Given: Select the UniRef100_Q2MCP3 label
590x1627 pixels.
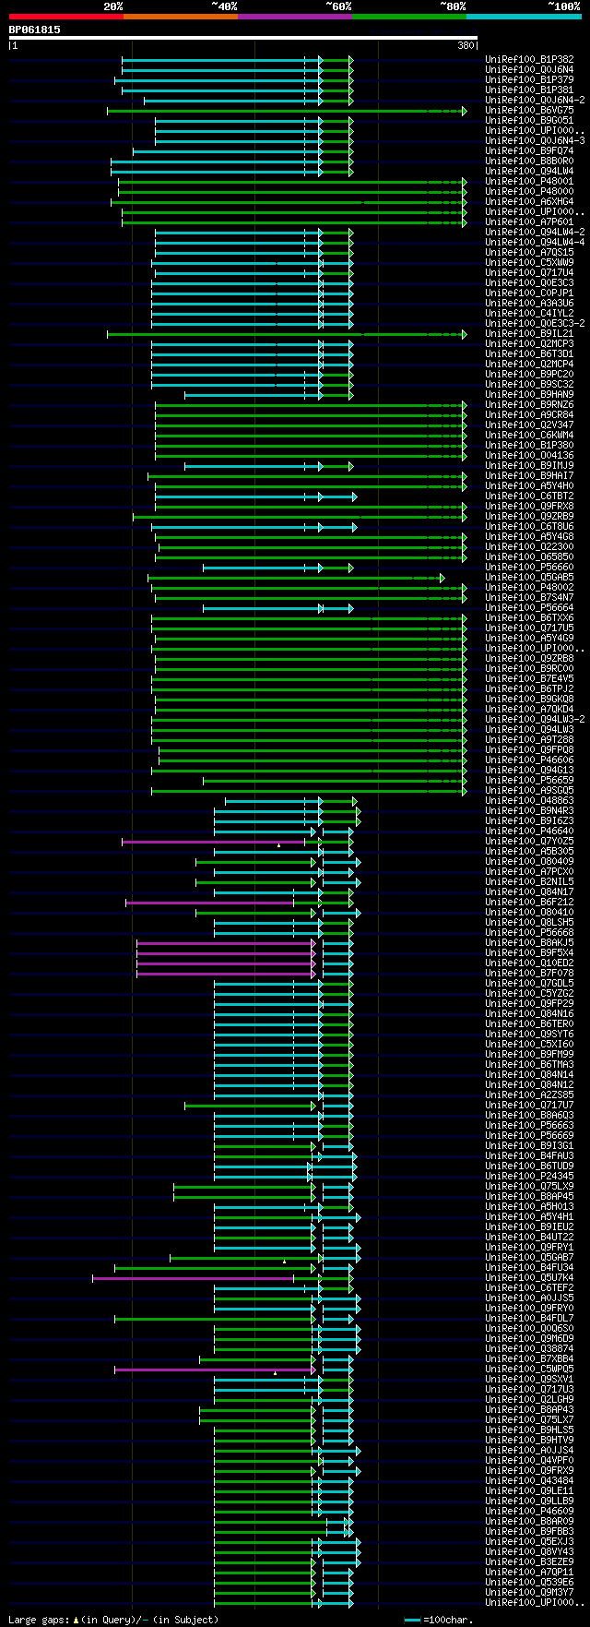Looking at the screenshot, I should click(529, 344).
